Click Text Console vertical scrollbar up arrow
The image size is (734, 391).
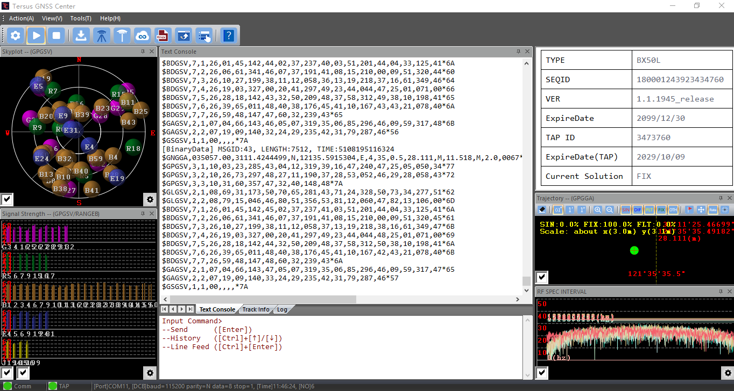point(527,62)
